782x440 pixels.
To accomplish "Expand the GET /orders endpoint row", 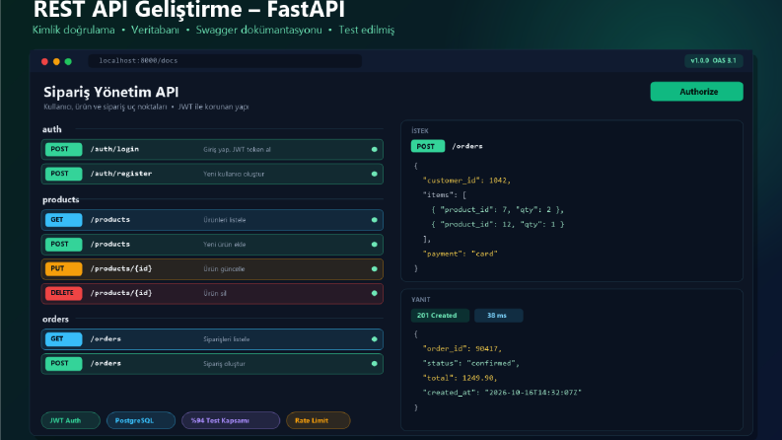I will pos(212,338).
